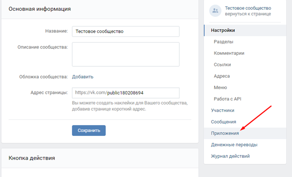Click the Описание сообщества text area
The image size is (292, 177).
(x=126, y=54)
